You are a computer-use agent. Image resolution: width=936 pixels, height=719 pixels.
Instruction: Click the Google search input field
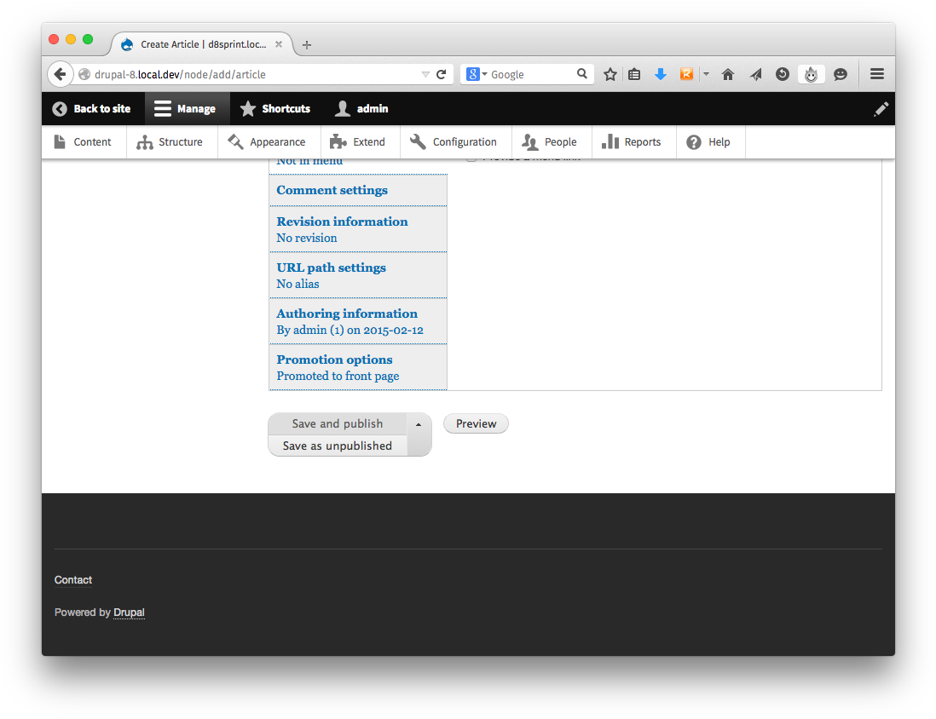point(531,75)
